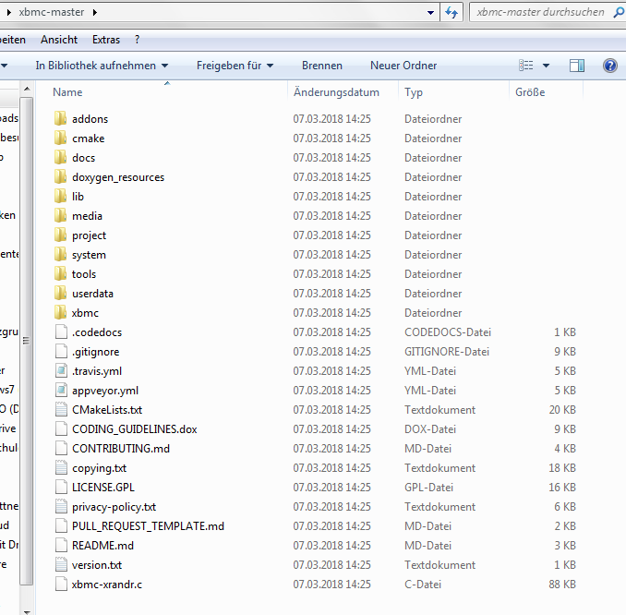Expand the arrow before xbmc-master breadcrumb
The height and width of the screenshot is (615, 626).
click(9, 12)
